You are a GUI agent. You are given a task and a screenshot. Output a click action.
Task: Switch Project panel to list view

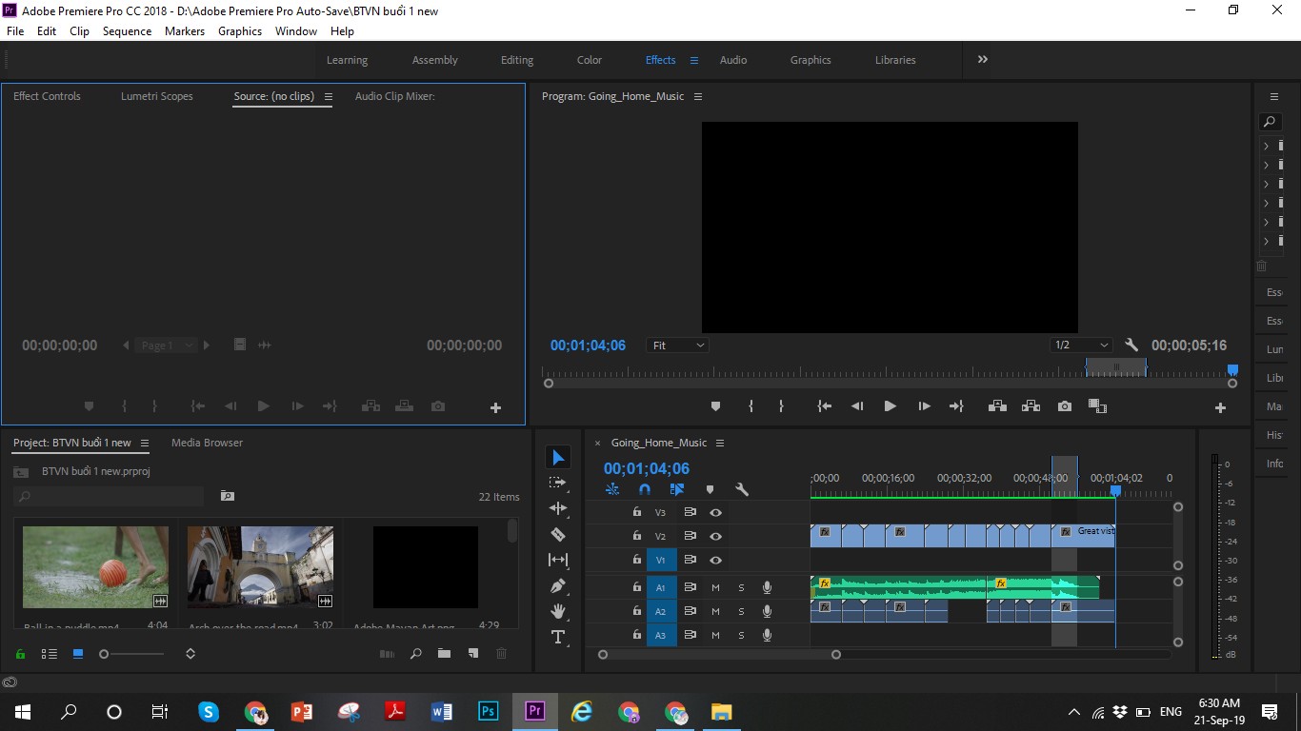[49, 654]
